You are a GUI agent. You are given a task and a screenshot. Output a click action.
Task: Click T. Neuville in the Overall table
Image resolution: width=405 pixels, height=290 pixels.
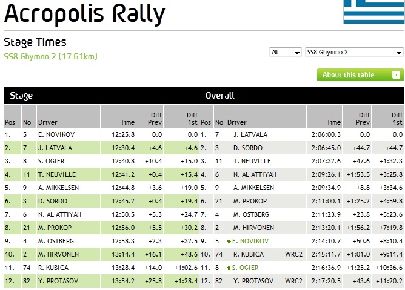coord(252,161)
